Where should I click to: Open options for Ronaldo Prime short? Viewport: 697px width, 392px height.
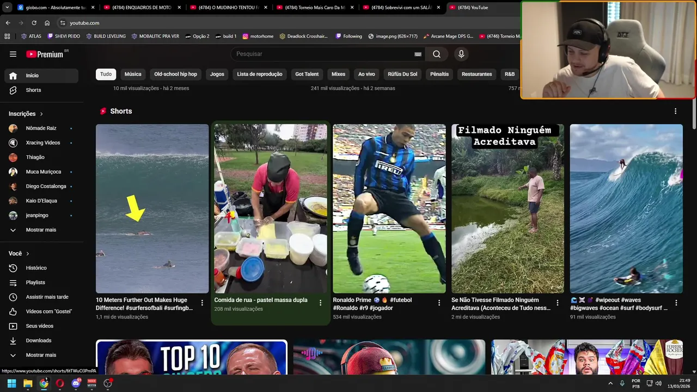[x=439, y=303]
